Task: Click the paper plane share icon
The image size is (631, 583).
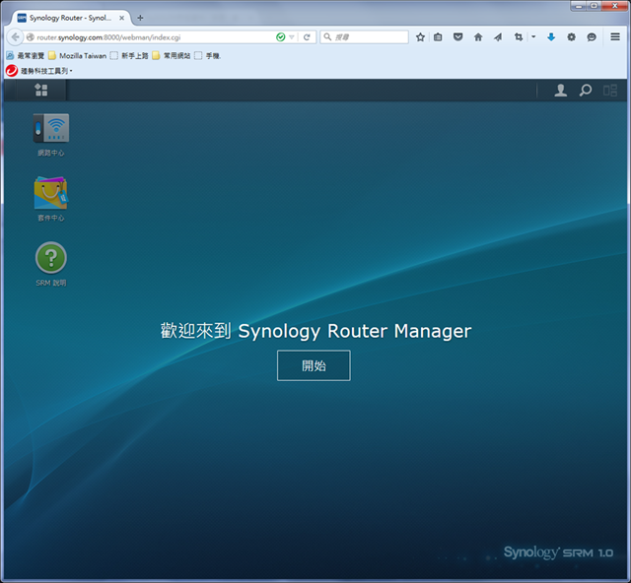Action: (498, 37)
